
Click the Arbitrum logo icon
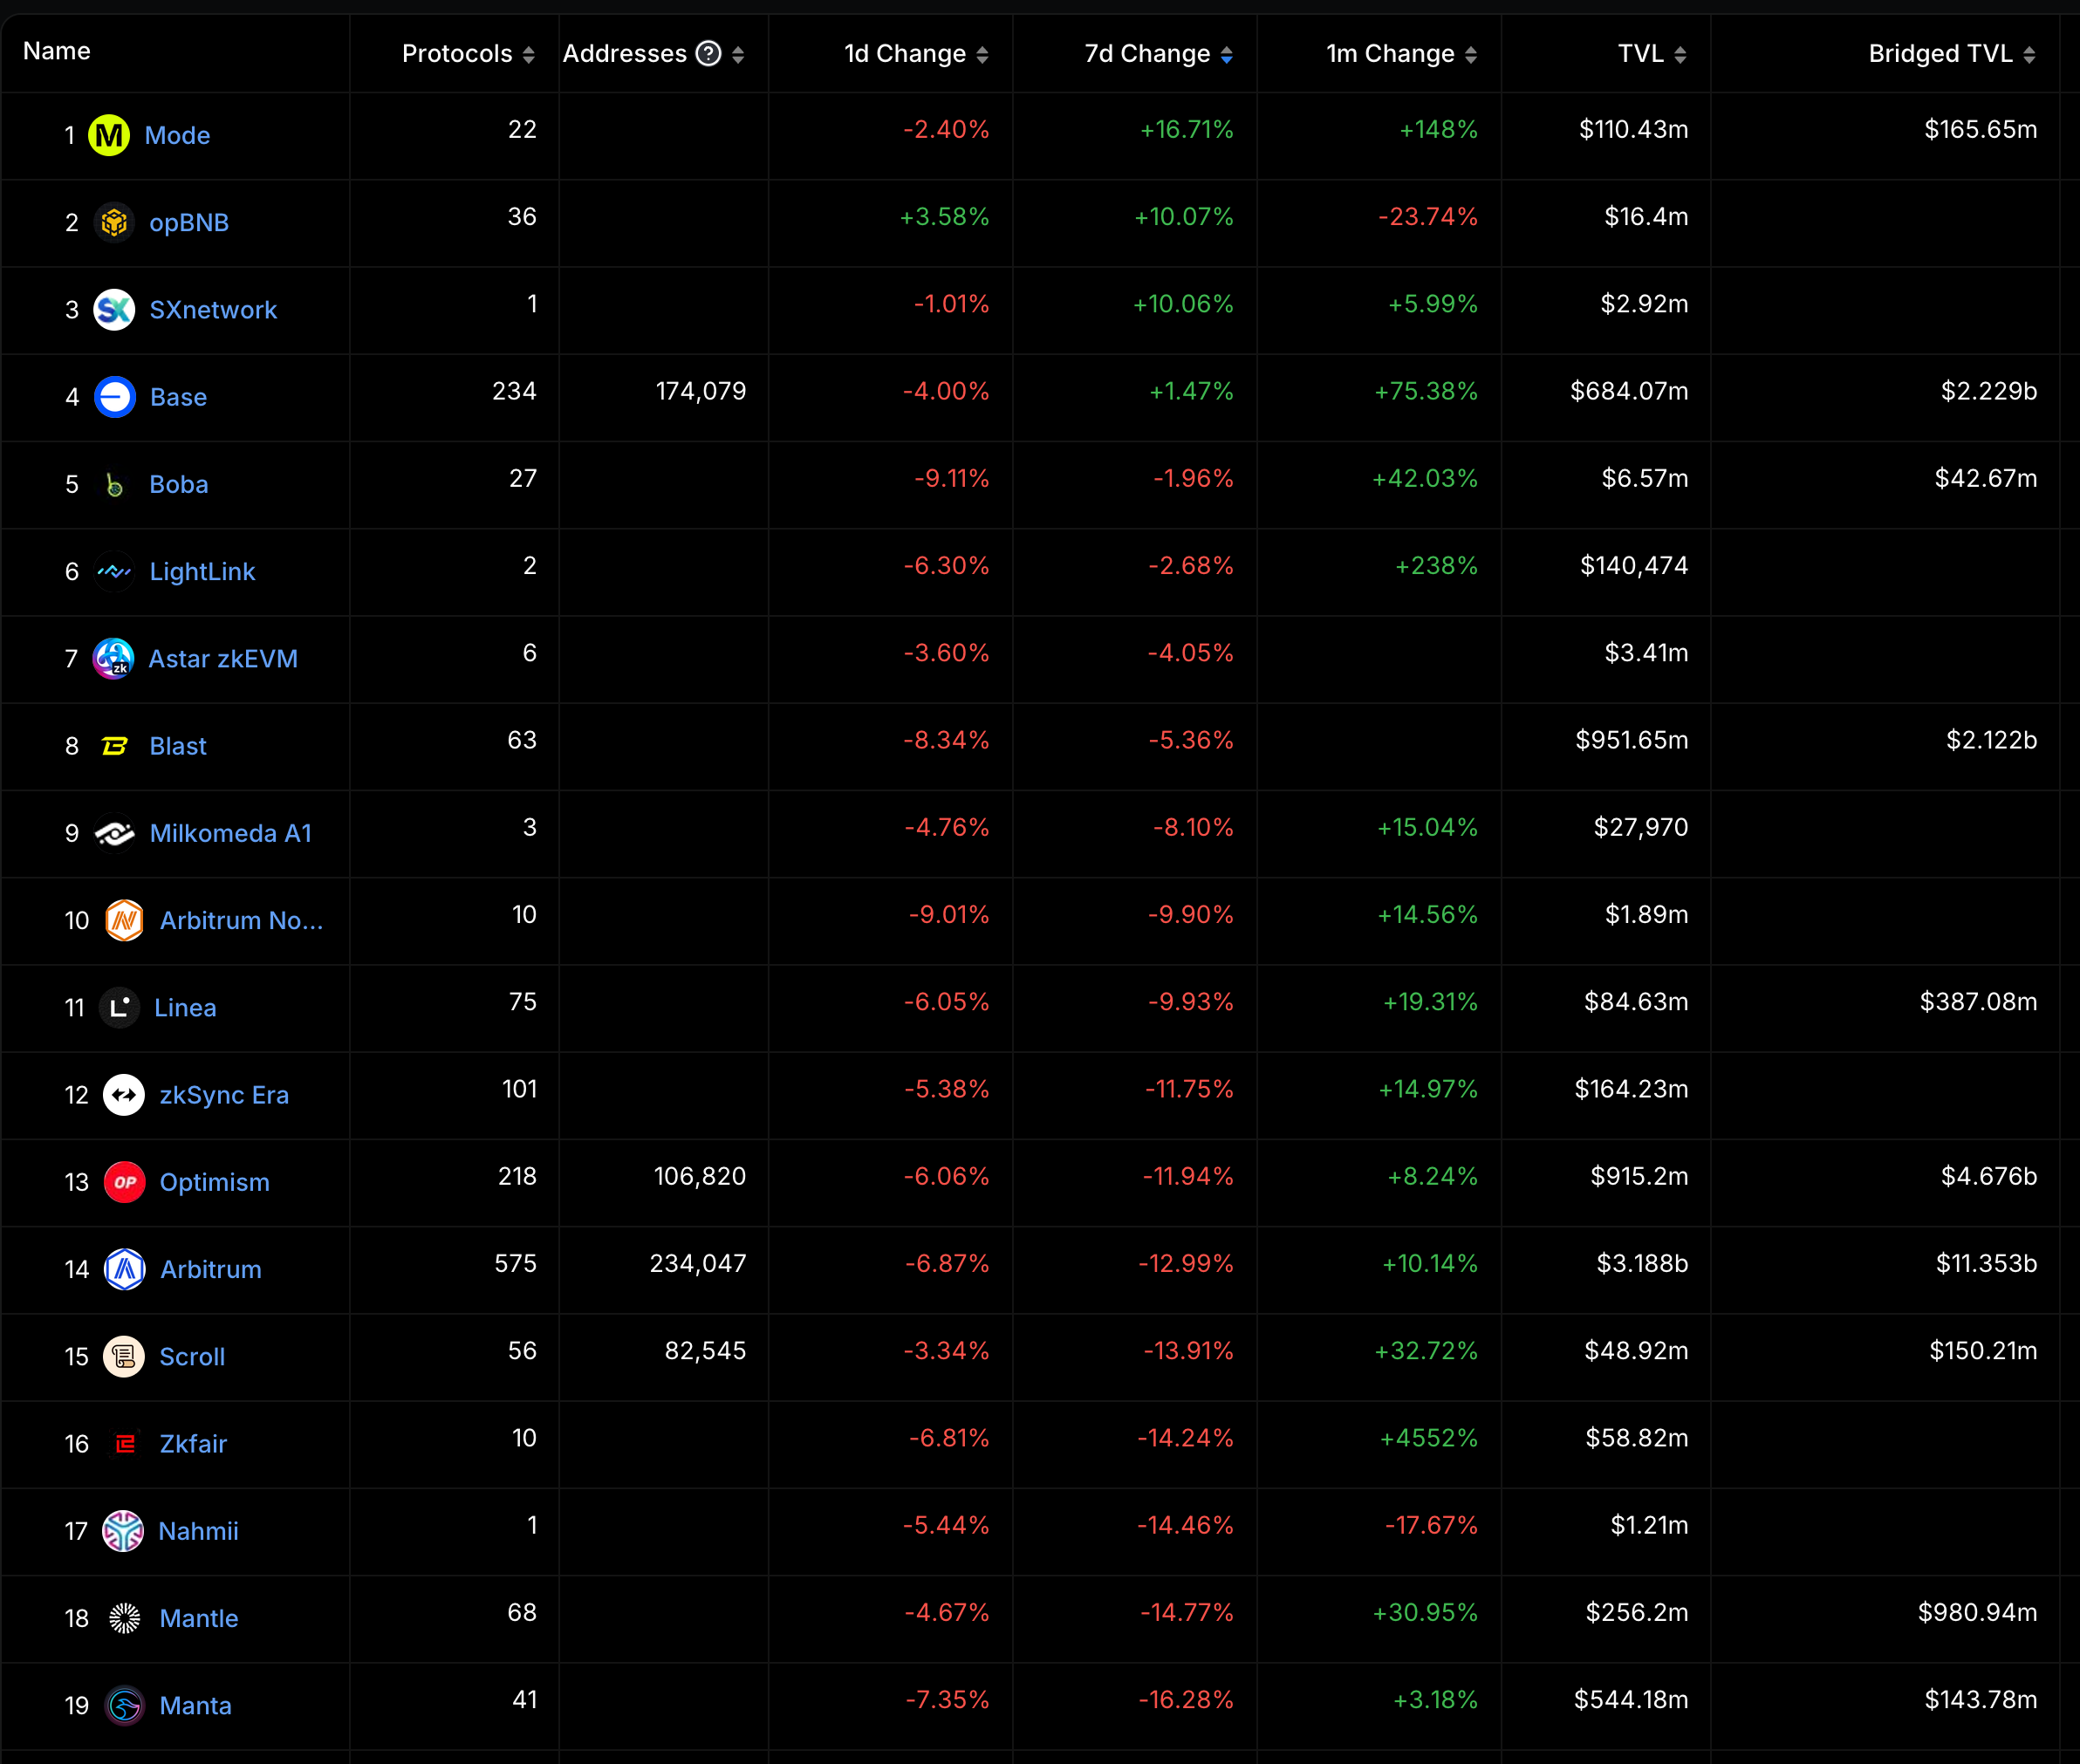click(x=124, y=1269)
